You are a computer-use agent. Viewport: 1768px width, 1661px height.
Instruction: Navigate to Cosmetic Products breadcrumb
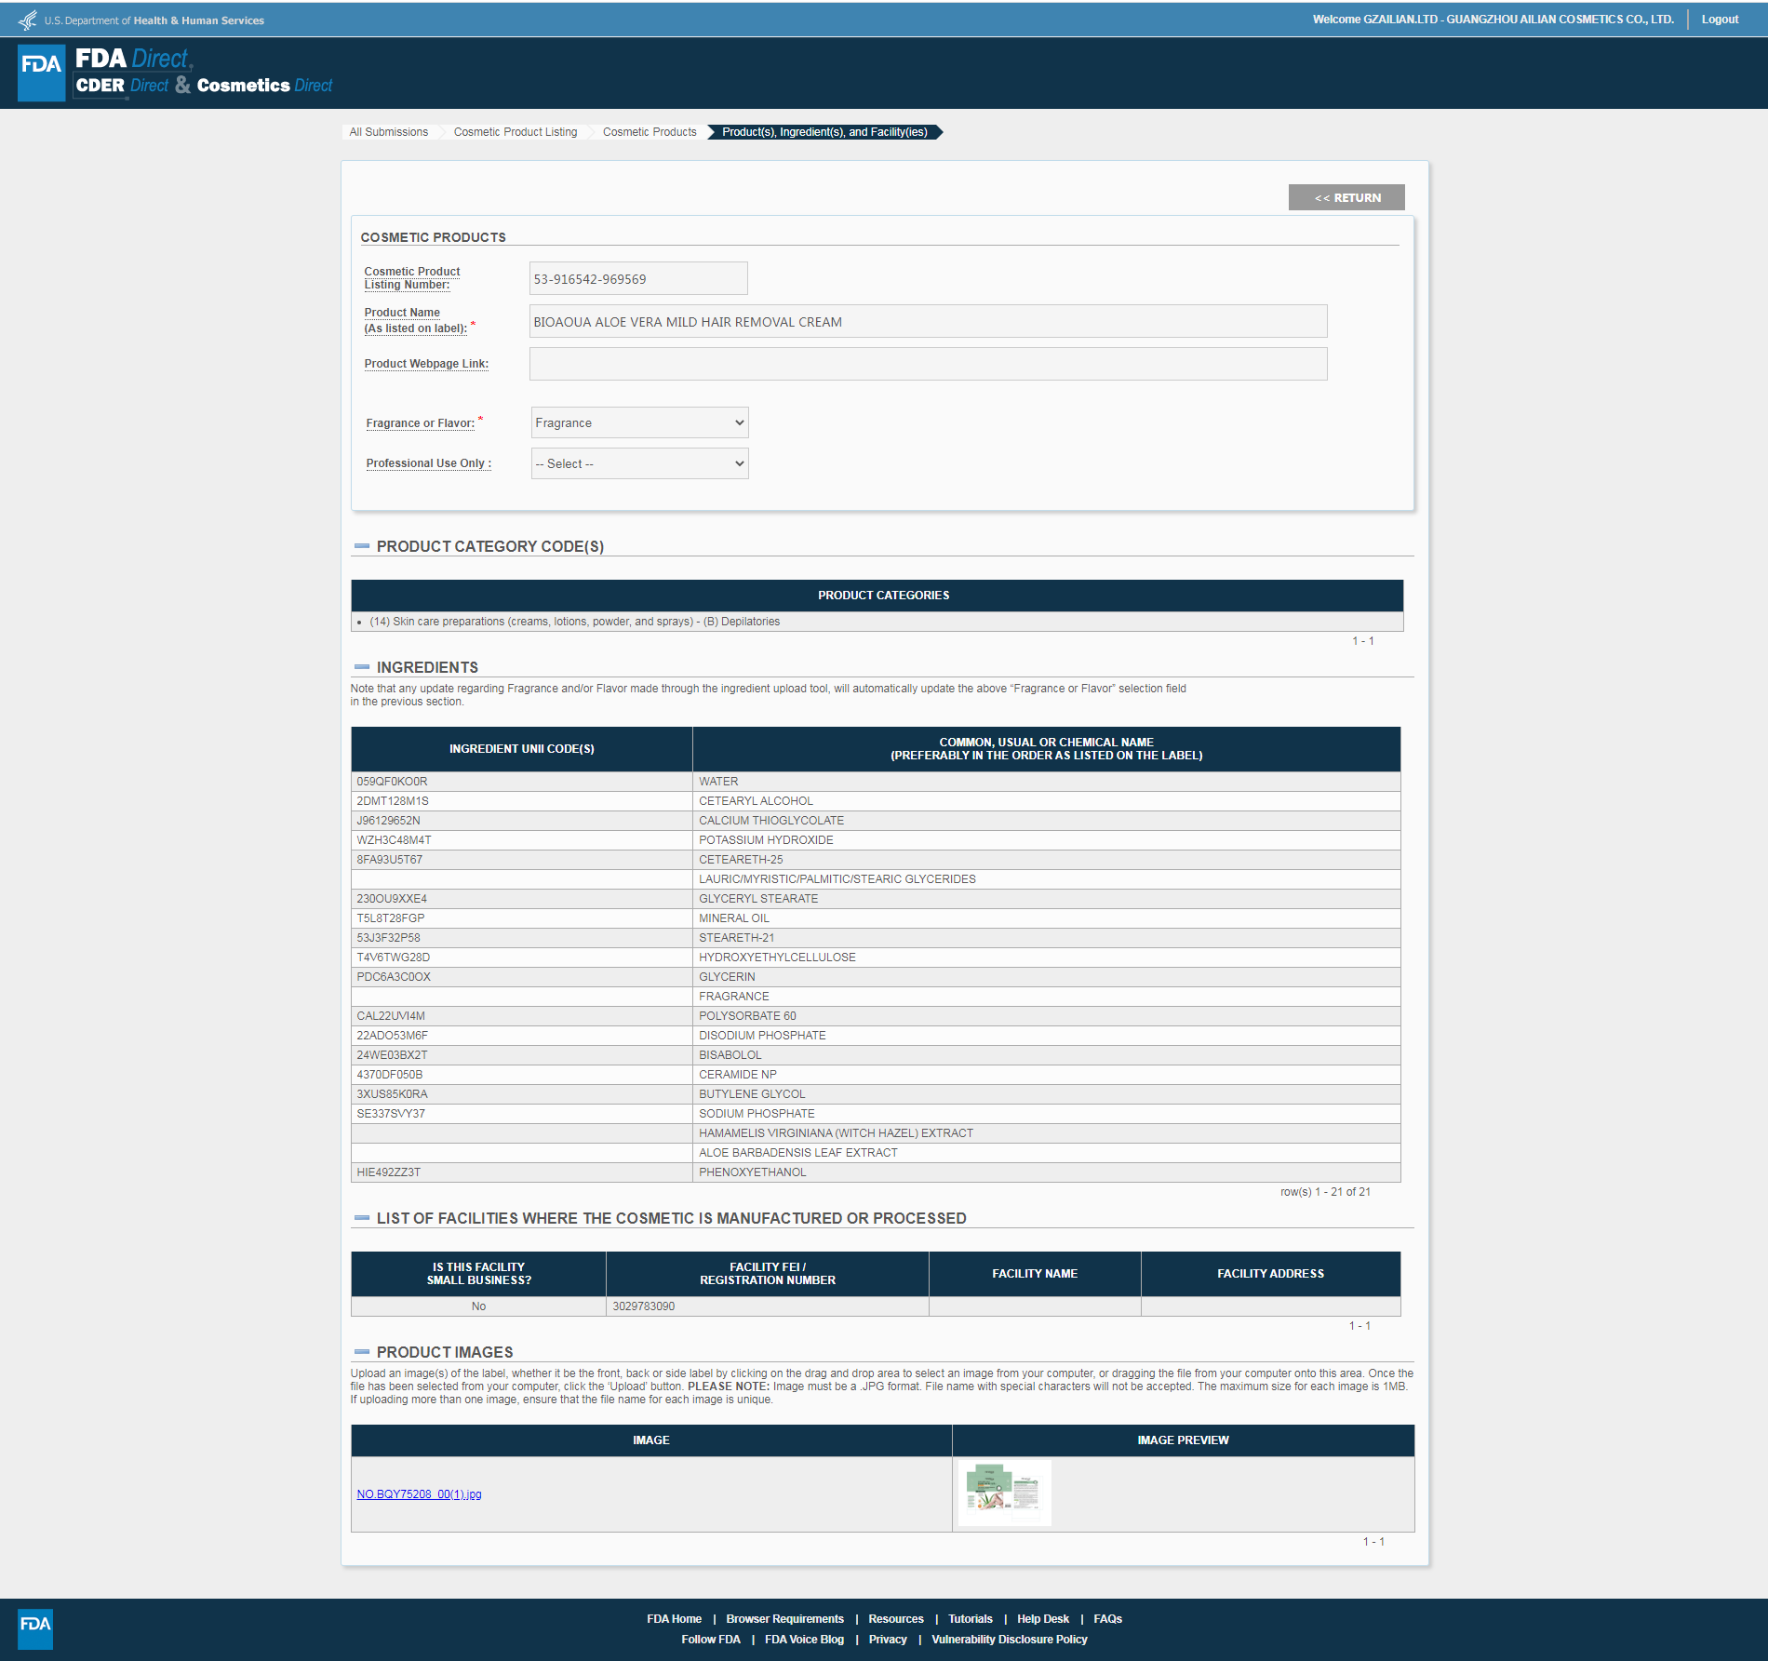click(x=649, y=132)
